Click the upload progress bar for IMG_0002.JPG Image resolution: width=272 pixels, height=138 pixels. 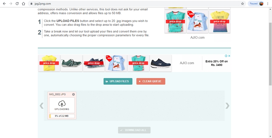pyautogui.click(x=62, y=116)
